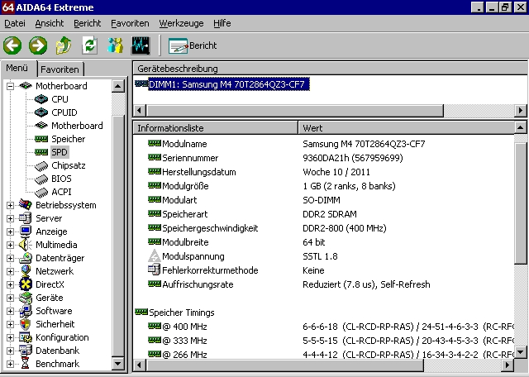Select the CPU tree item

pyautogui.click(x=60, y=99)
